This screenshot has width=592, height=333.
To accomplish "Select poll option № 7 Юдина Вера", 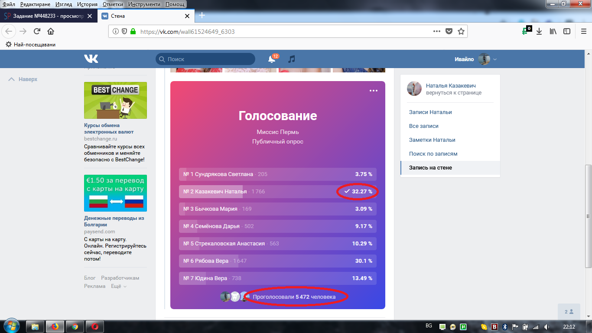I will (277, 278).
